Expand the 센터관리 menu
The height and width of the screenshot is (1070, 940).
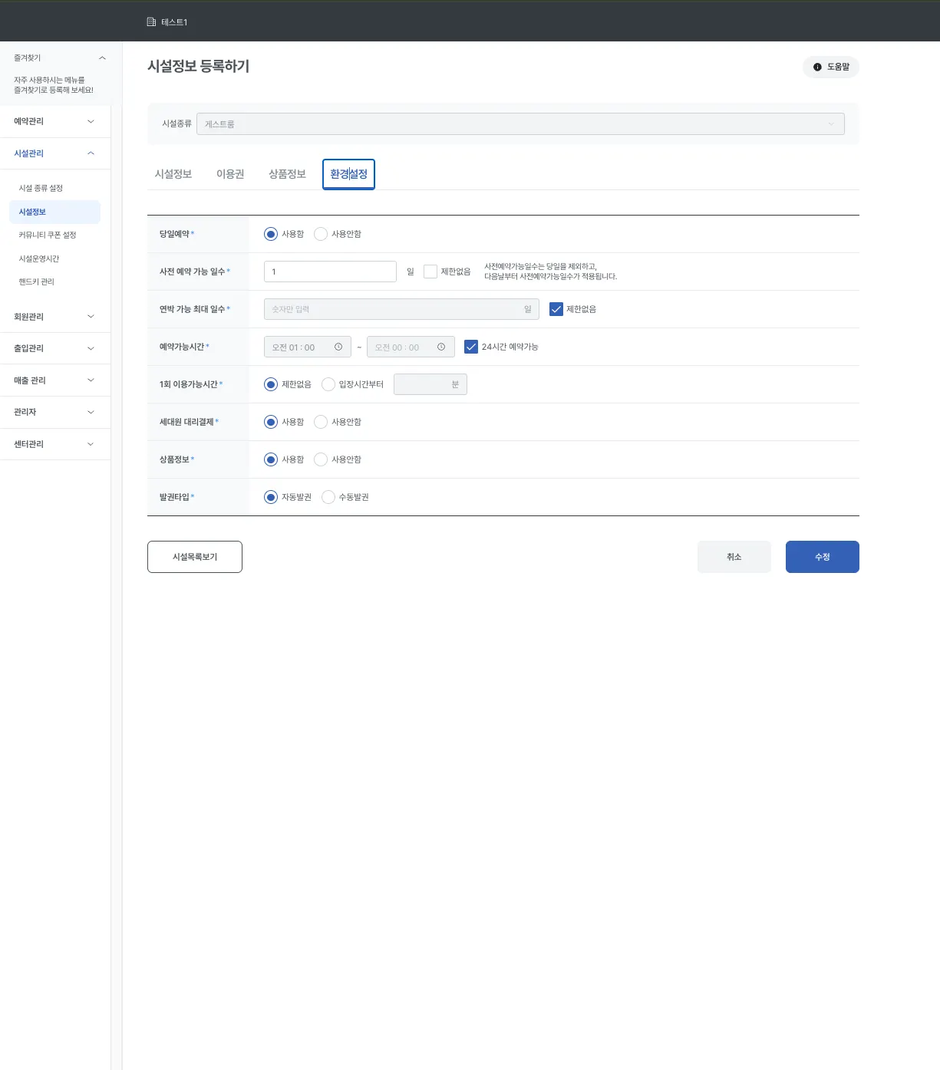point(55,444)
